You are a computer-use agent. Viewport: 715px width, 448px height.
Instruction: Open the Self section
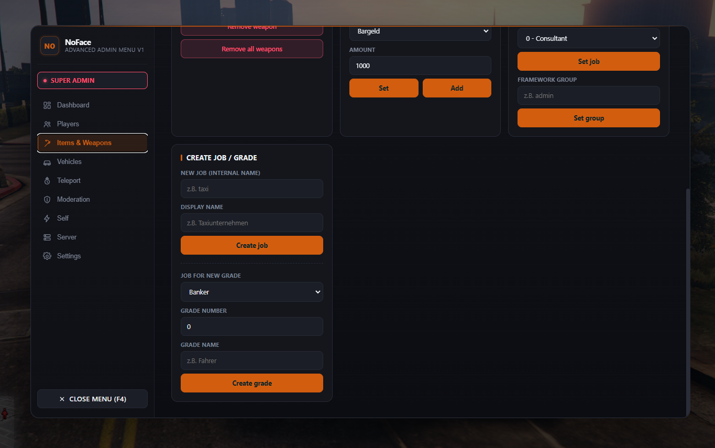tap(92, 218)
